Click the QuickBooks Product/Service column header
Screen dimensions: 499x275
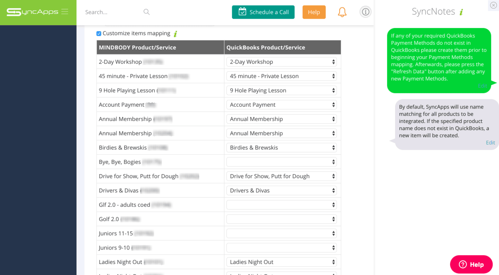click(x=282, y=47)
